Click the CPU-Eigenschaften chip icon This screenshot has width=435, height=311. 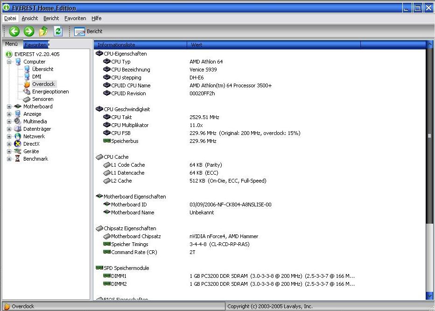coord(99,54)
